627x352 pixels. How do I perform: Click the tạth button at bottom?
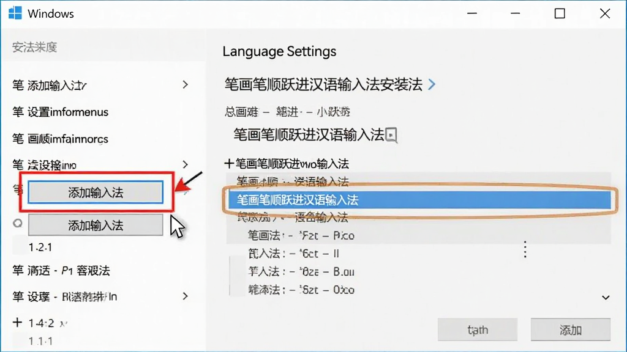tap(478, 329)
